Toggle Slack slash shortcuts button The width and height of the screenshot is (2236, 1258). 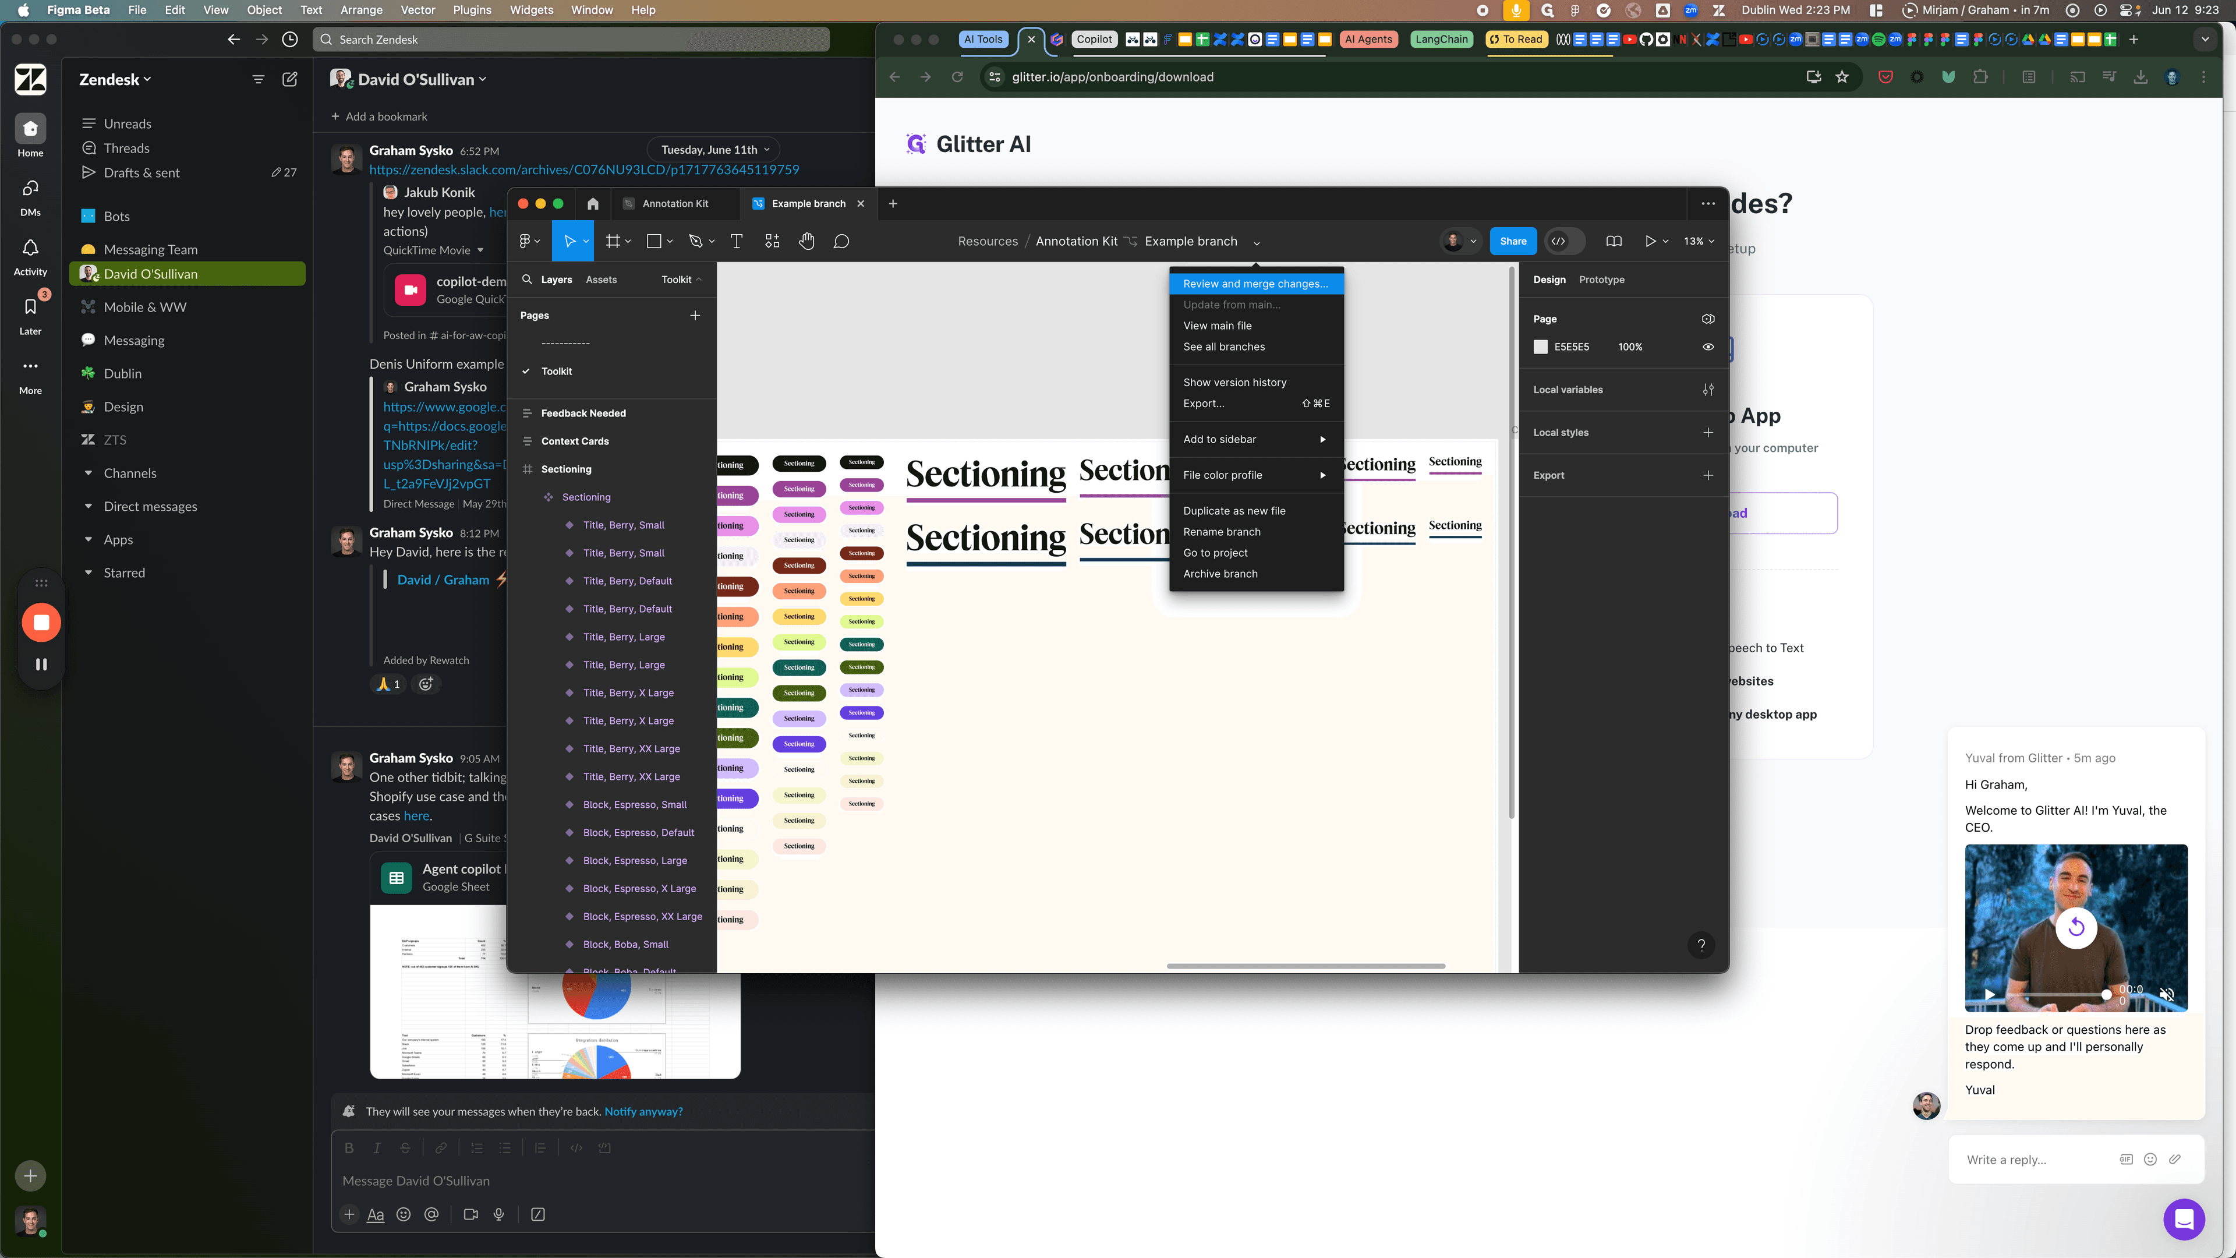tap(538, 1214)
